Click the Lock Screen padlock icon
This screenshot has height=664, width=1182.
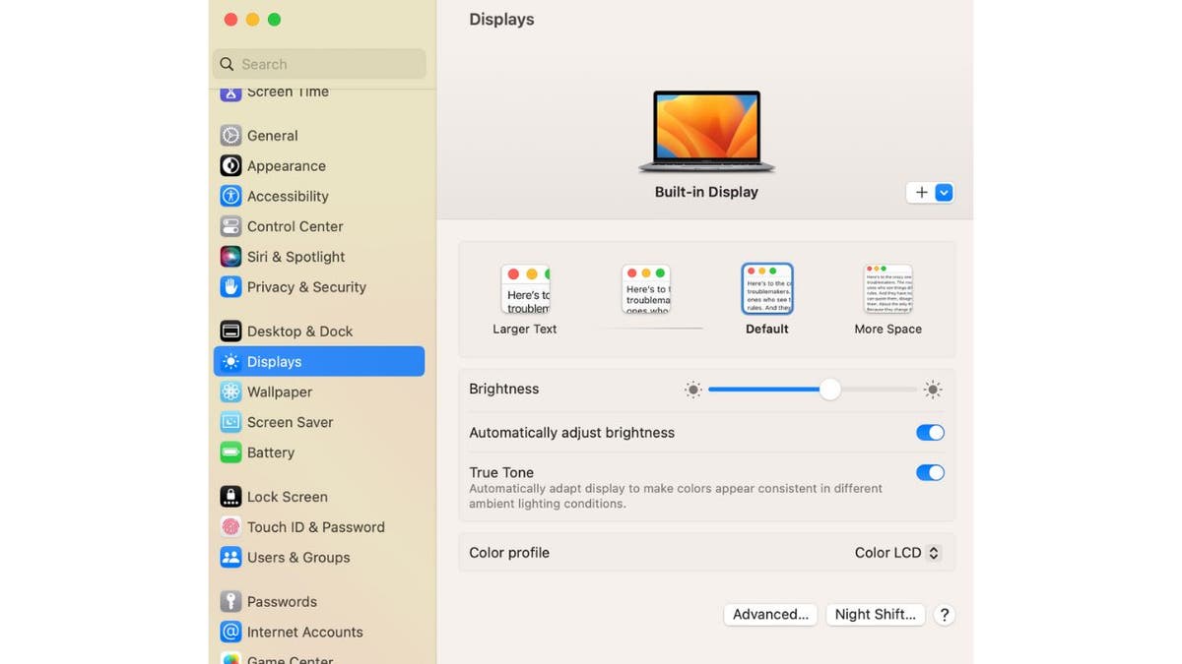click(x=230, y=497)
